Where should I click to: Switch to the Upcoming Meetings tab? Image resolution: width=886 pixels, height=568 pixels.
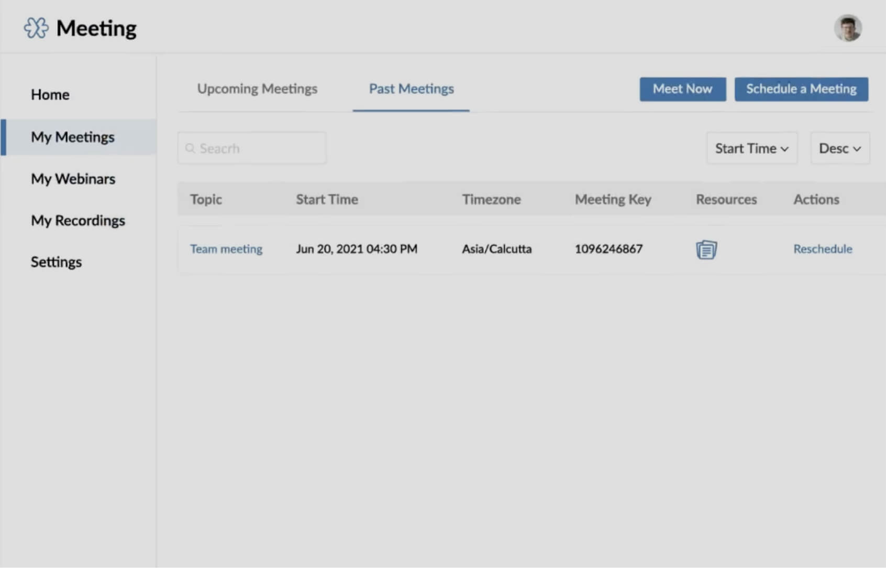pos(257,89)
